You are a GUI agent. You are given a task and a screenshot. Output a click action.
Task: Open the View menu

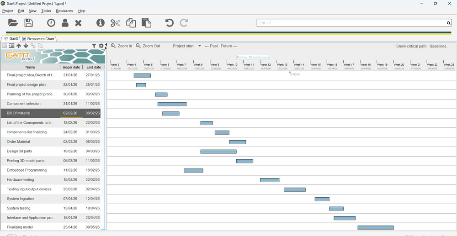(32, 11)
